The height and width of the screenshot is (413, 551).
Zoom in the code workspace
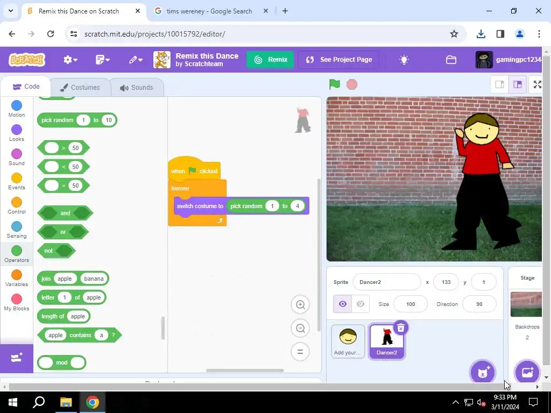pos(300,304)
